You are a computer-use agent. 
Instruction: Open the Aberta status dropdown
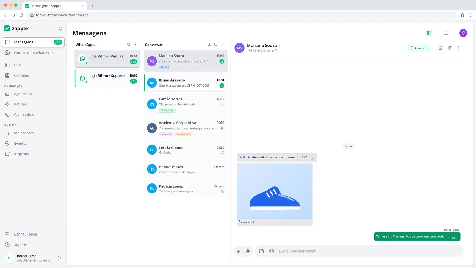pos(419,48)
